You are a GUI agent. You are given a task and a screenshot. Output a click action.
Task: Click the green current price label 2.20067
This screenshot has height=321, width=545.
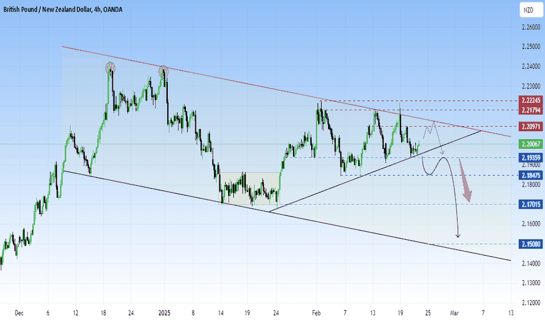tap(530, 144)
